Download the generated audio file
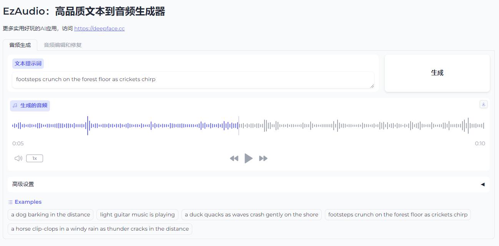 pos(483,104)
